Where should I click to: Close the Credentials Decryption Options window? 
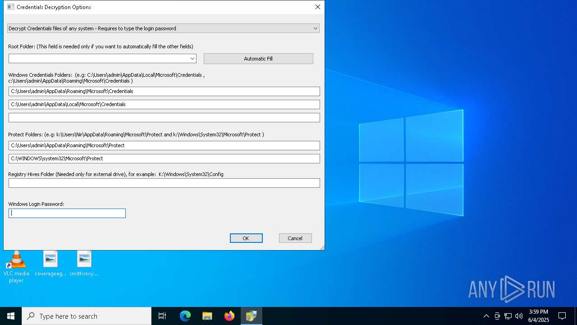[318, 7]
